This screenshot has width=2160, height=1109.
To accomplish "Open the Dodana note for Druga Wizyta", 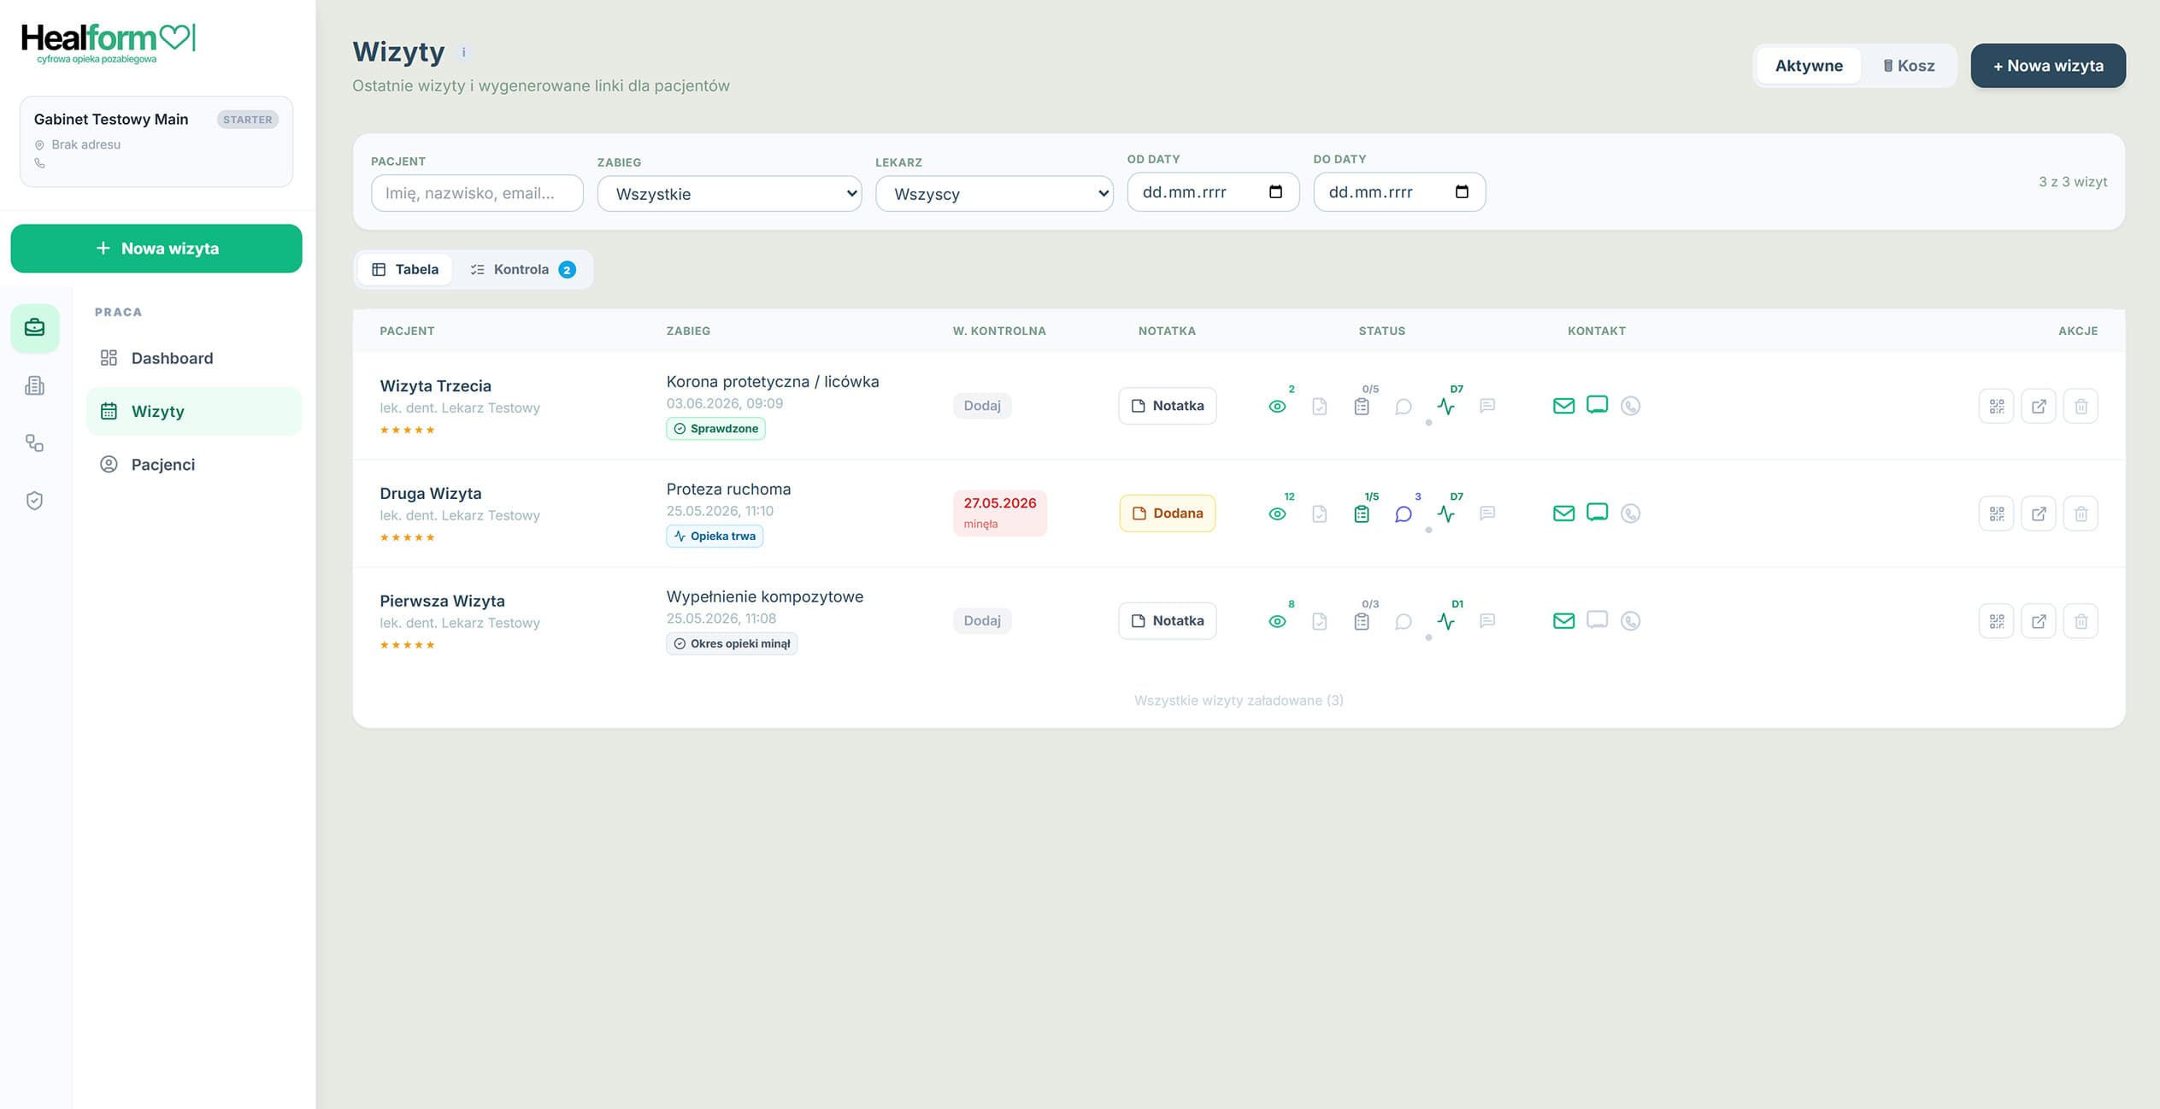I will [x=1167, y=513].
